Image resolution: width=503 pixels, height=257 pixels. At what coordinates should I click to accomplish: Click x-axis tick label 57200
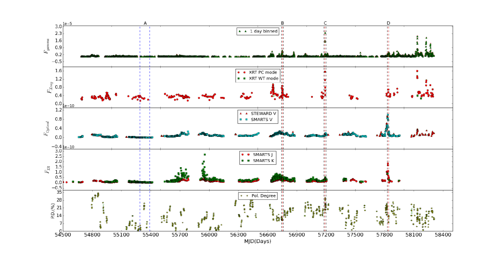(326, 235)
